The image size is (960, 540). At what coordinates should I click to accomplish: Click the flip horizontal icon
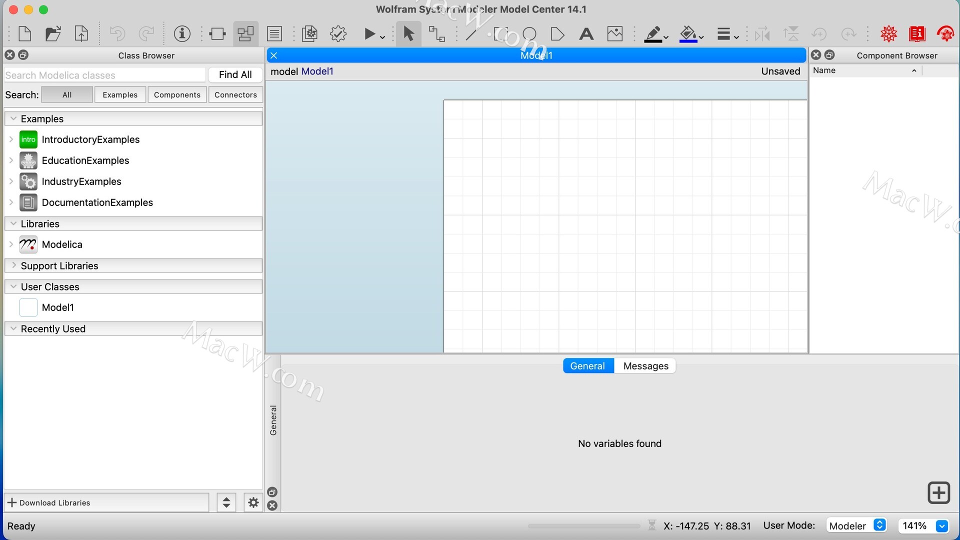pos(762,34)
